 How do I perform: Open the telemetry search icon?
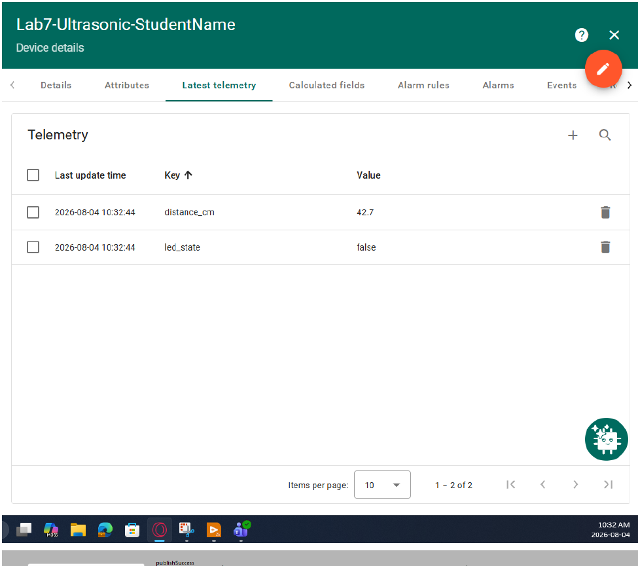(x=605, y=135)
